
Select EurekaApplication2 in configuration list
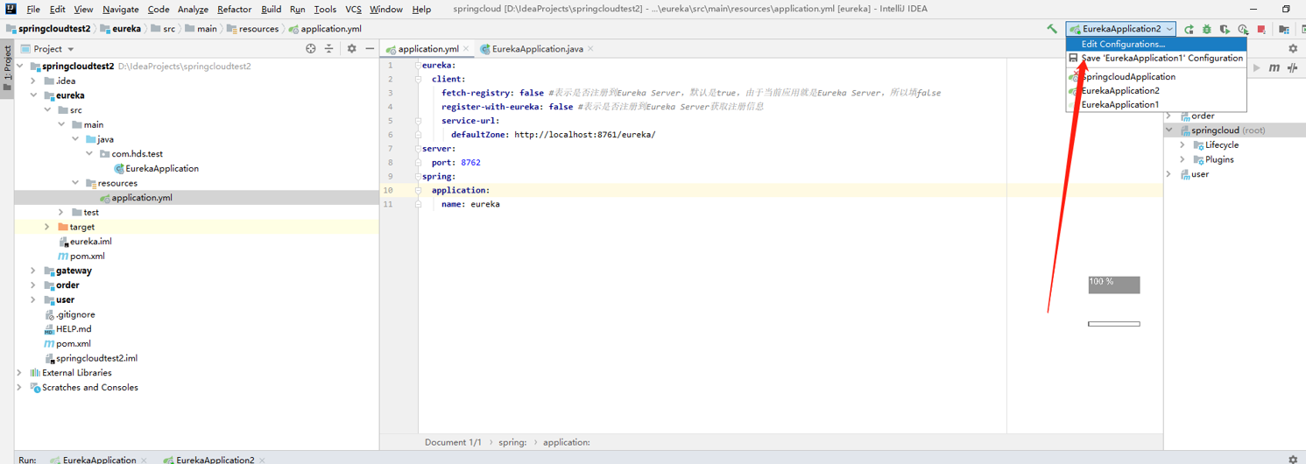[x=1156, y=91]
